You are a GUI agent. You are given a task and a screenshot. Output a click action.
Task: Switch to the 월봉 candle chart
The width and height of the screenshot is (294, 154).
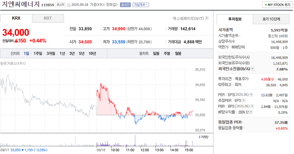(178, 53)
